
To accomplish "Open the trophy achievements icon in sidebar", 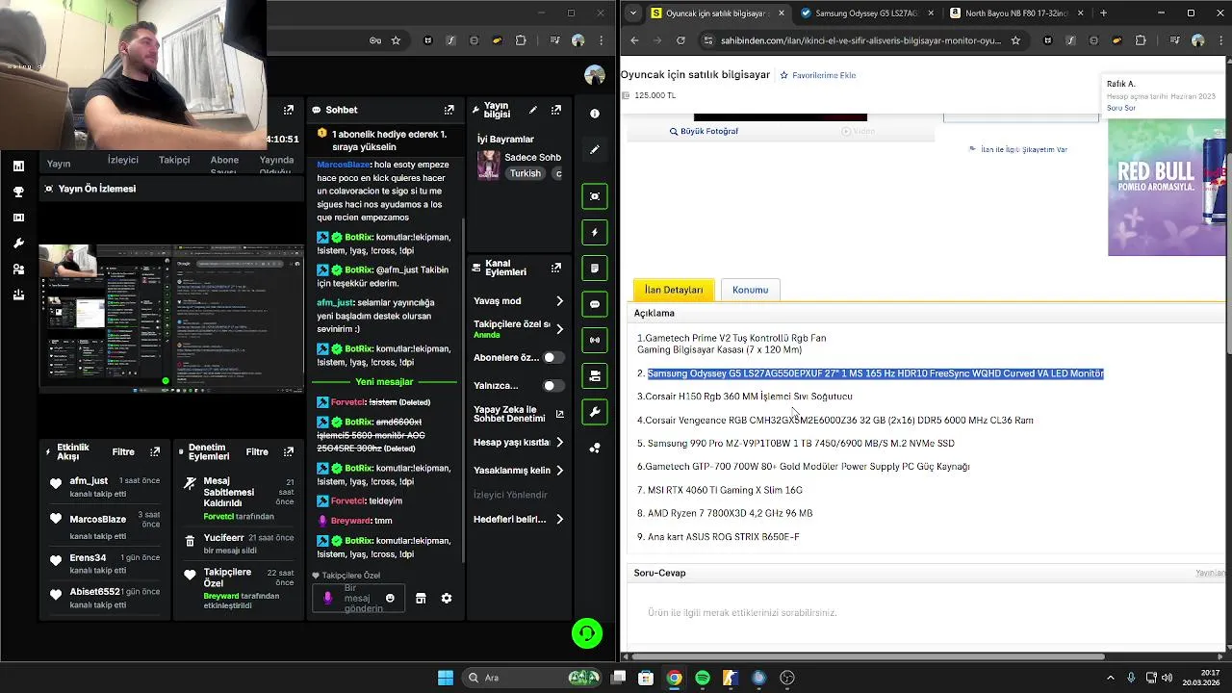I will (18, 192).
